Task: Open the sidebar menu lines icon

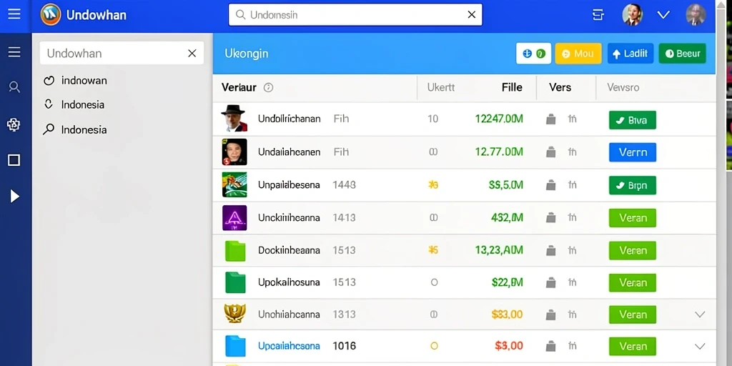Action: click(14, 51)
